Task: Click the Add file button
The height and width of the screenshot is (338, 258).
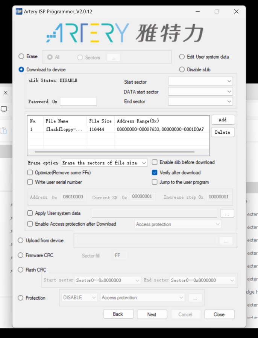Action: coord(223,120)
